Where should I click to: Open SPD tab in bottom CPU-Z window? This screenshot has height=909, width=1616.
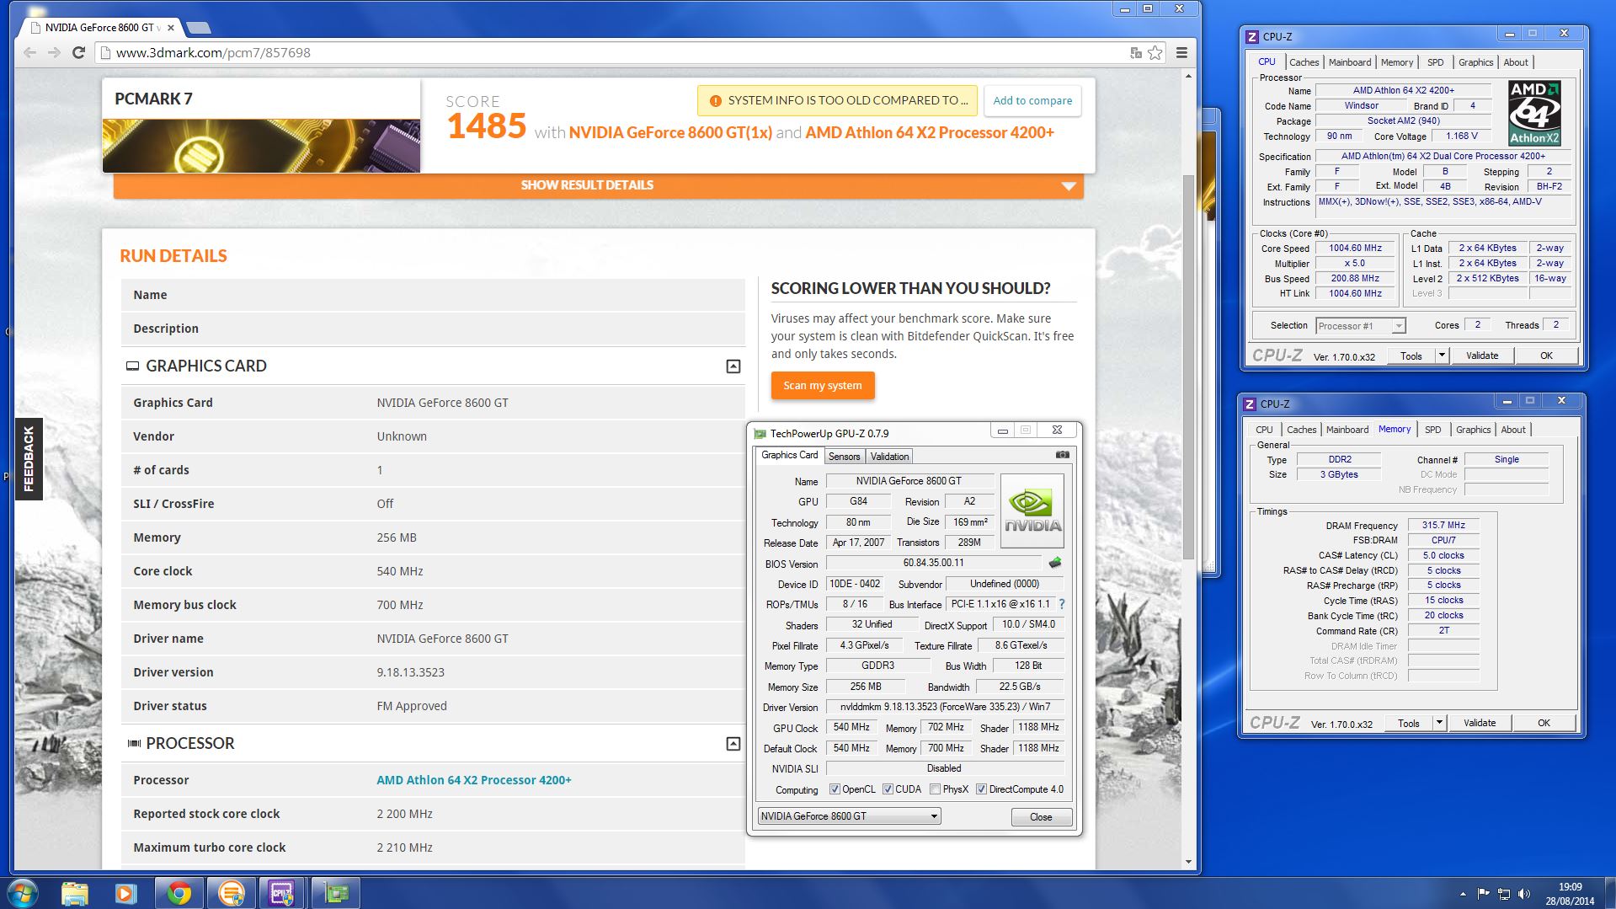[1432, 430]
